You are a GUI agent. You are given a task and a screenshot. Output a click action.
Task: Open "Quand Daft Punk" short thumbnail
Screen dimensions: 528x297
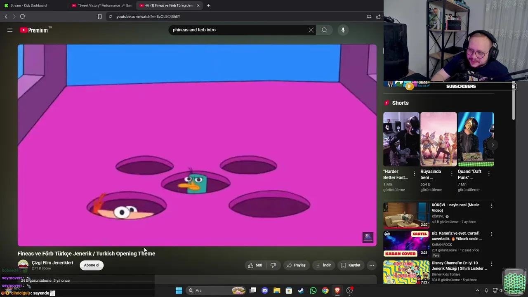tap(475, 139)
